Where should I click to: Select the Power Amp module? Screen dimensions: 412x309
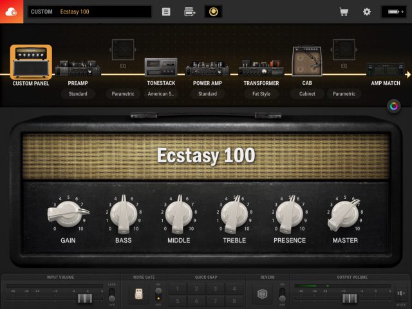207,68
